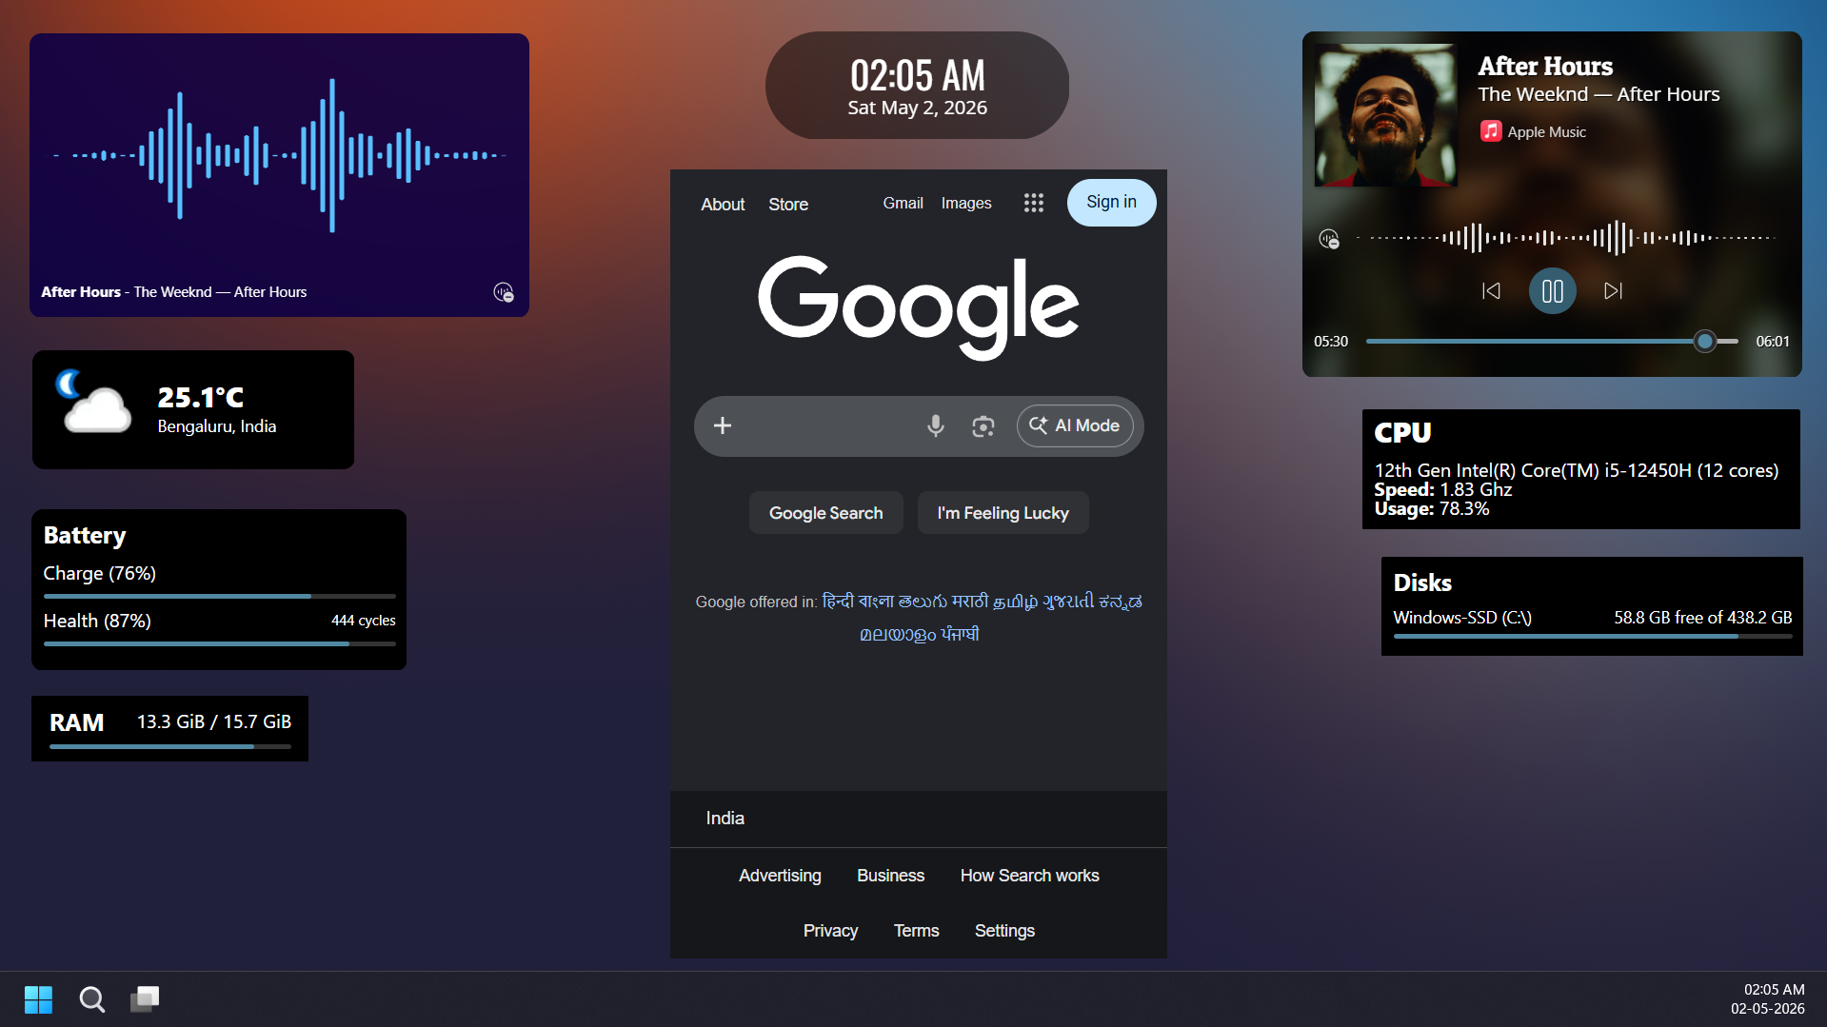Open Task View on taskbar
1827x1027 pixels.
(x=145, y=999)
